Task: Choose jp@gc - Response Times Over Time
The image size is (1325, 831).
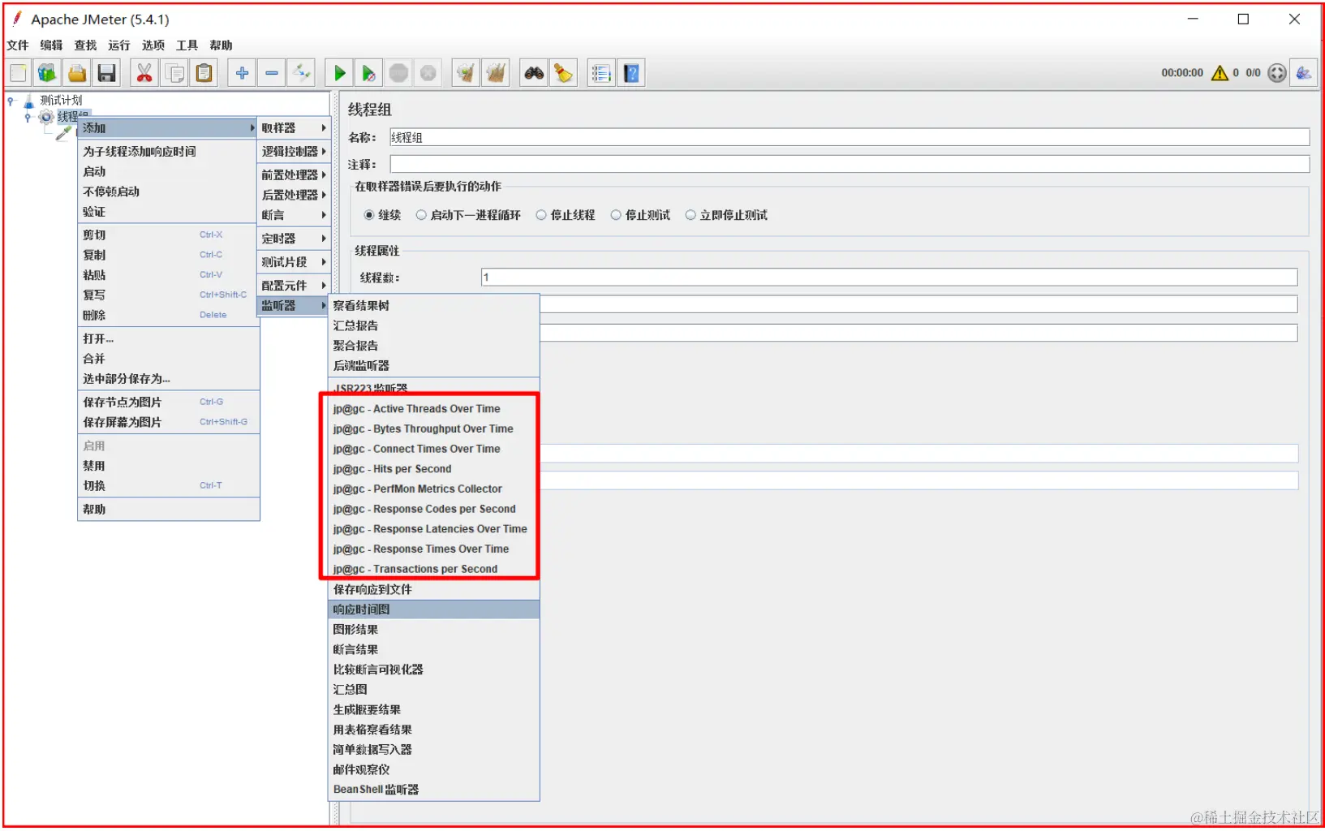Action: pos(433,549)
